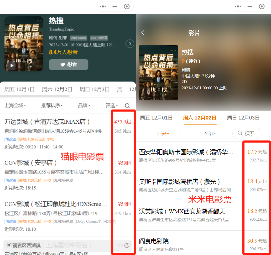The image size is (271, 255).
Task: Go back using the arrow left of 影片
Action: click(143, 33)
